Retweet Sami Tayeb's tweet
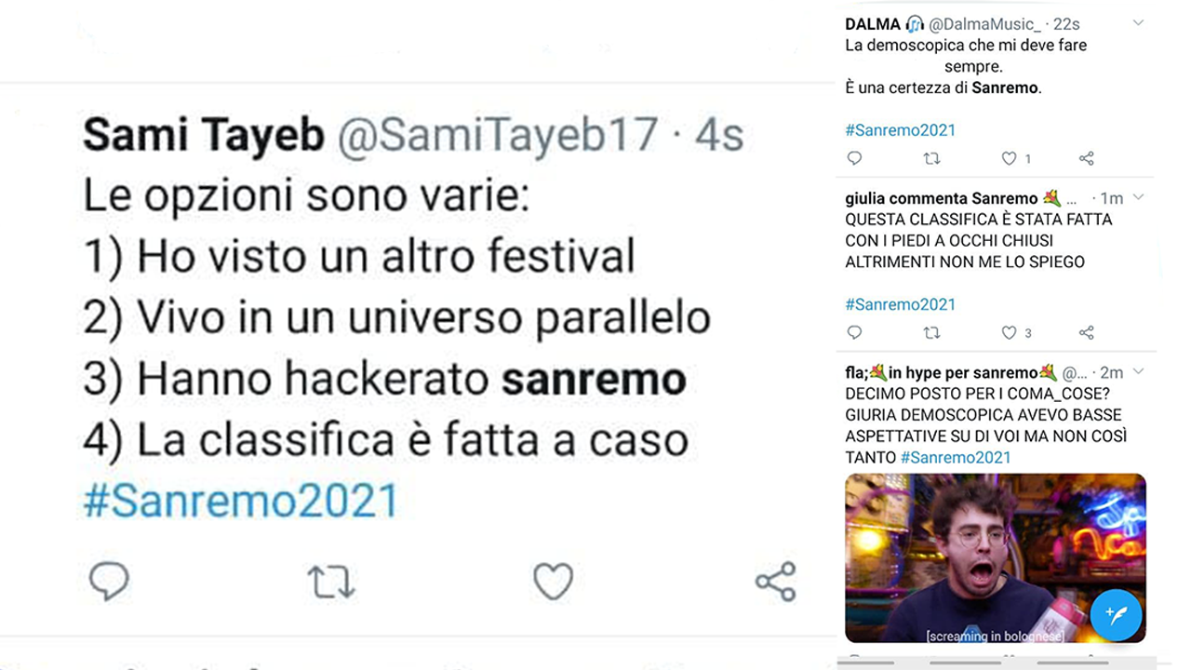Image resolution: width=1191 pixels, height=670 pixels. (x=331, y=582)
